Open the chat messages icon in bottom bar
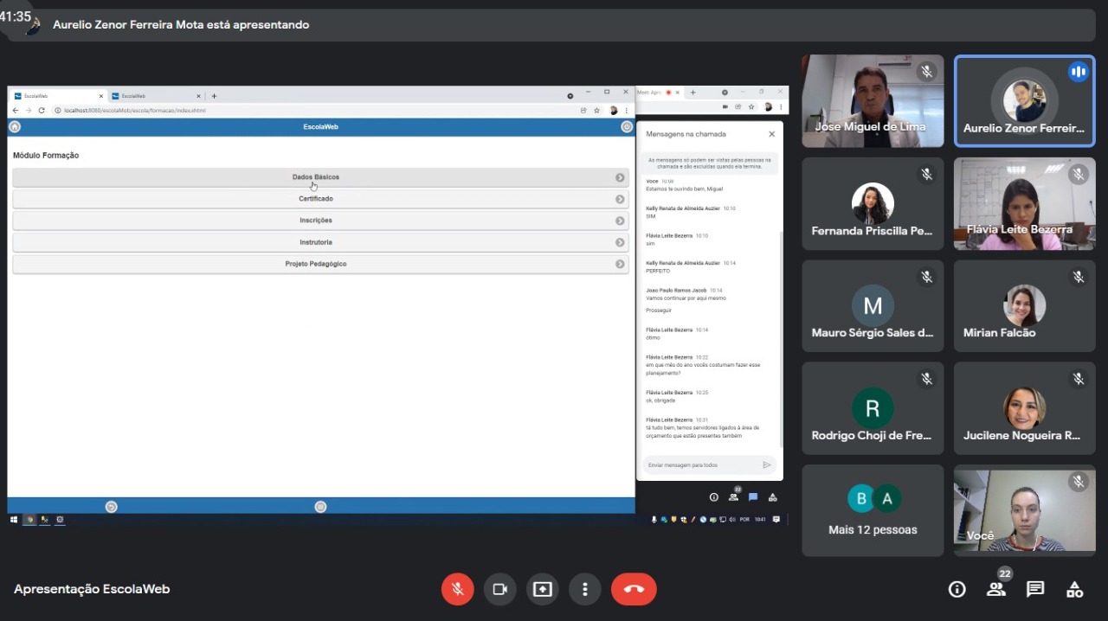 (x=1034, y=589)
